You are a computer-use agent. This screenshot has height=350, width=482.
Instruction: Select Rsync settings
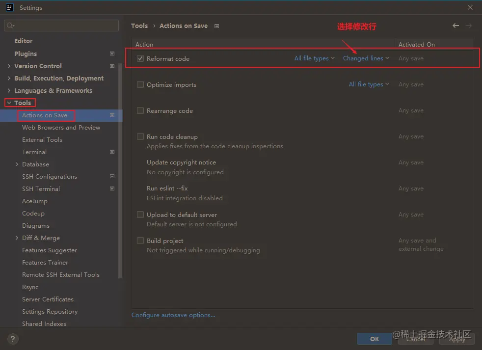[x=30, y=287]
